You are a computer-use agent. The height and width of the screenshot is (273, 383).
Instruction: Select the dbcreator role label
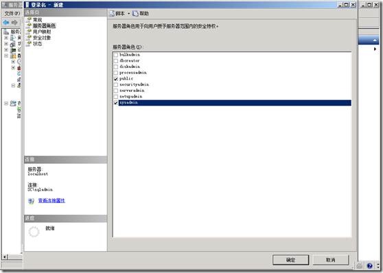click(x=130, y=60)
